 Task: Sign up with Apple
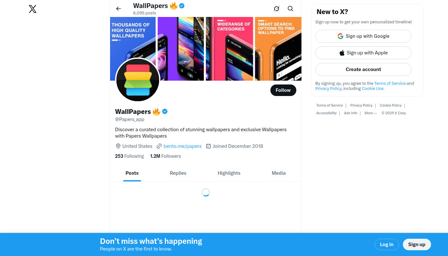(364, 53)
